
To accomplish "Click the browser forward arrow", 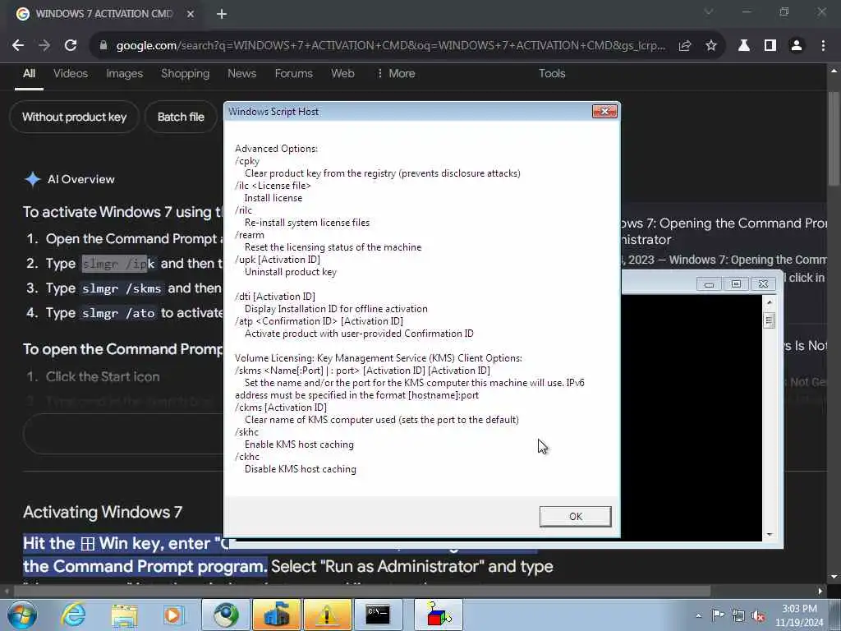I will coord(44,46).
